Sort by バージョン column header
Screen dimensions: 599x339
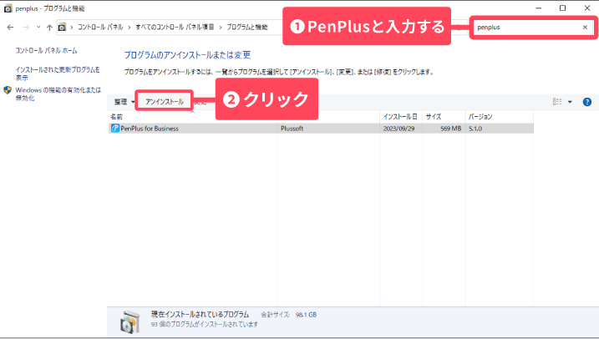click(x=480, y=117)
